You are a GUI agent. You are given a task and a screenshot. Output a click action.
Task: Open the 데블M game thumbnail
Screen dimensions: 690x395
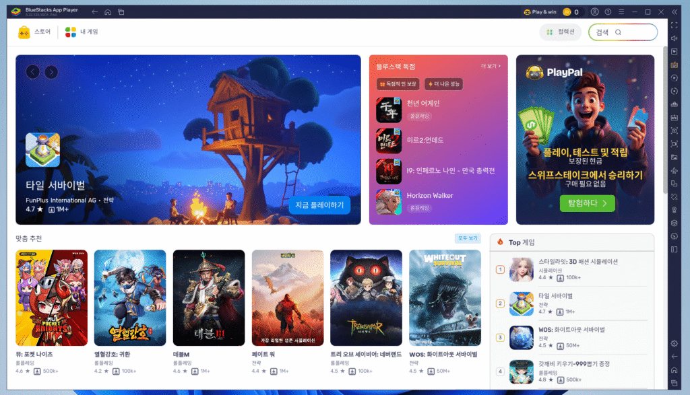(x=208, y=297)
